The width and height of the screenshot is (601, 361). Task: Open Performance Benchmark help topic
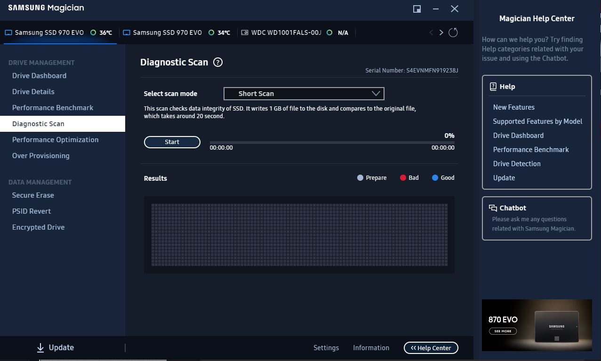tap(531, 150)
